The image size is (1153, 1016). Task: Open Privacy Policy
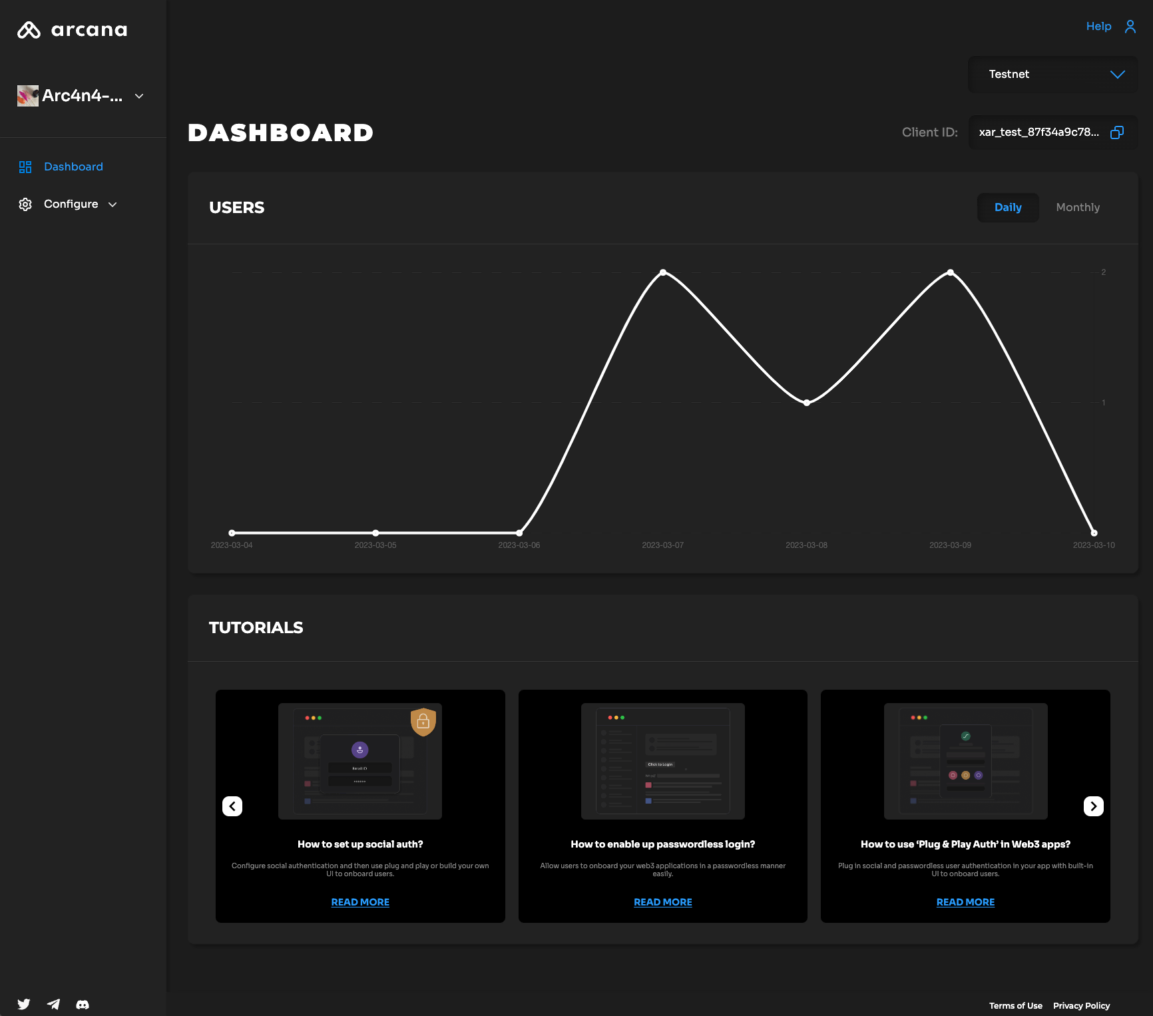[1082, 1005]
